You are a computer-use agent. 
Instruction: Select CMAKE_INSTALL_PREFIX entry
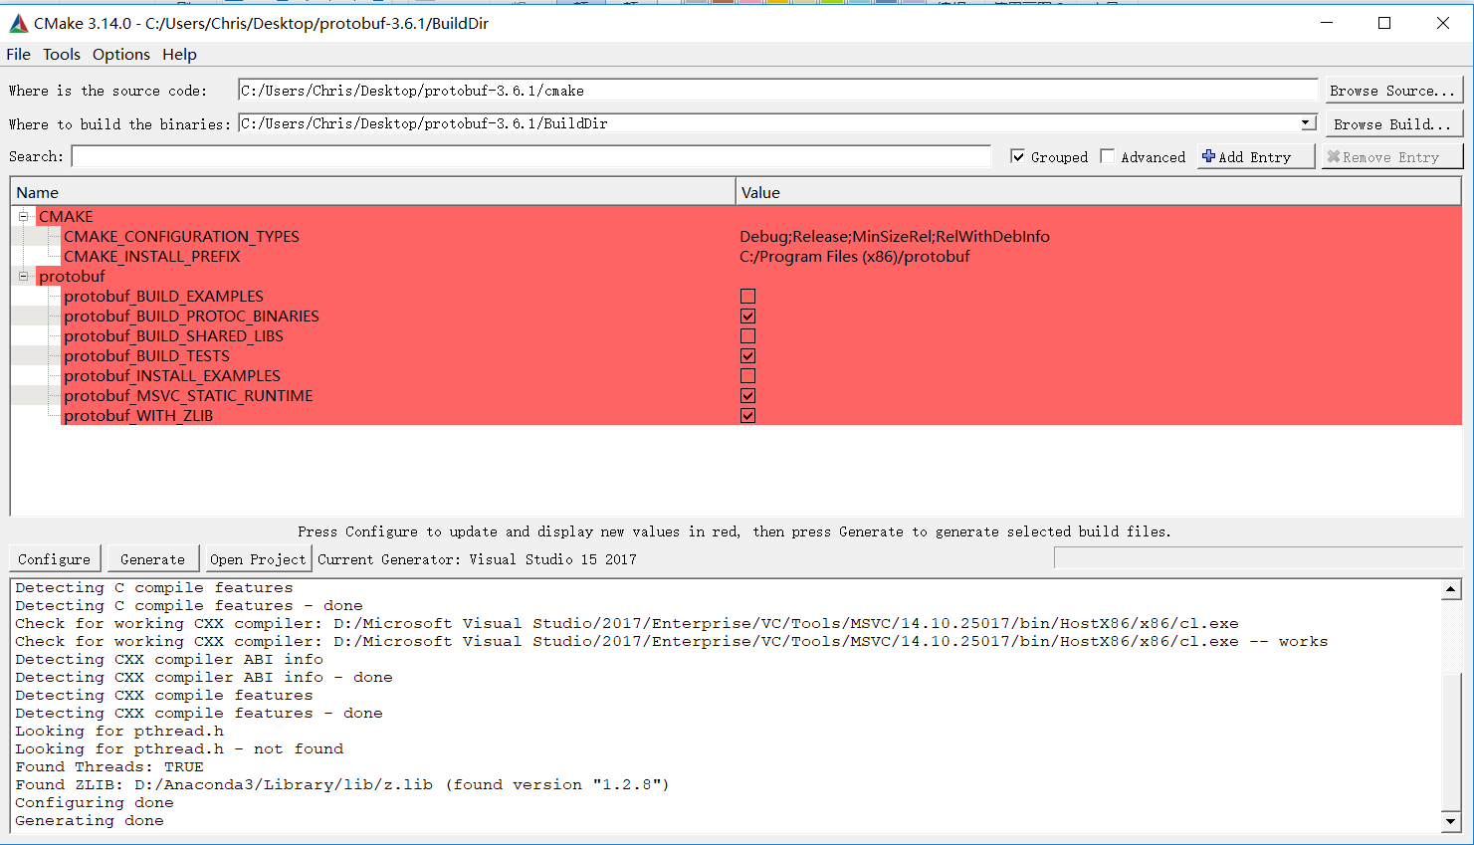151,256
